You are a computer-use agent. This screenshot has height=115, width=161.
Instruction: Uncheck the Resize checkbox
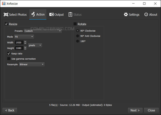tap(6, 24)
